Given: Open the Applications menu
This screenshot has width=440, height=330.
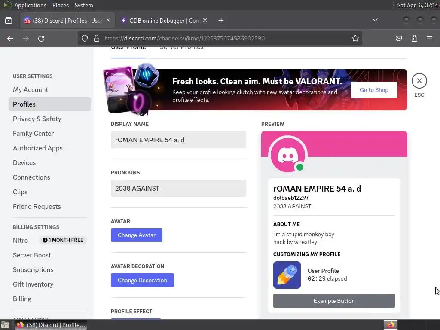Looking at the screenshot, I should [x=31, y=5].
